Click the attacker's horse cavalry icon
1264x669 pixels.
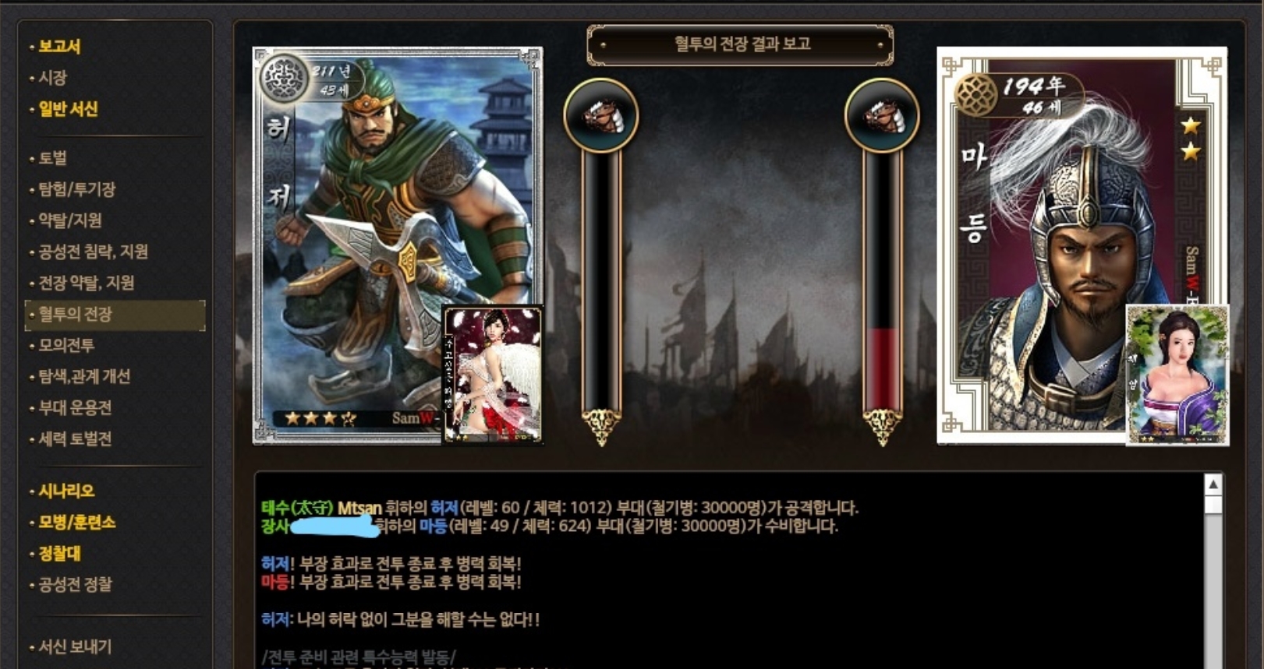[600, 115]
